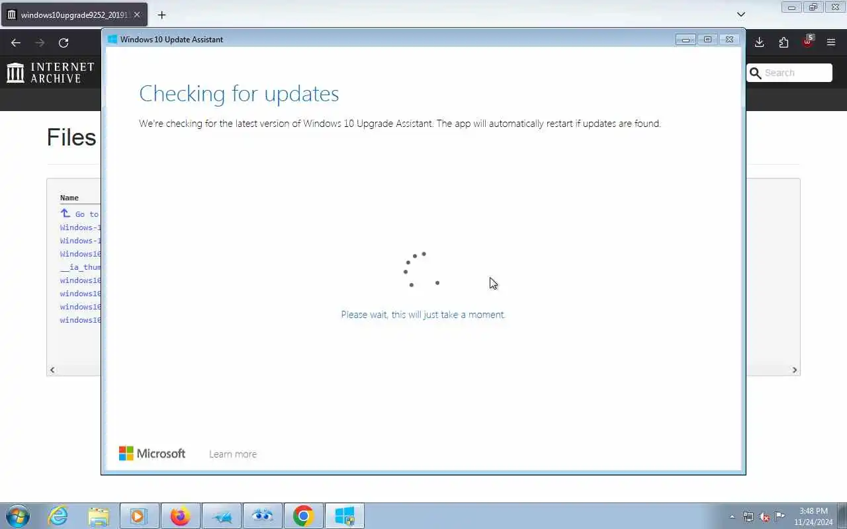Open the Action Center flag icon
Image resolution: width=847 pixels, height=529 pixels.
click(780, 516)
